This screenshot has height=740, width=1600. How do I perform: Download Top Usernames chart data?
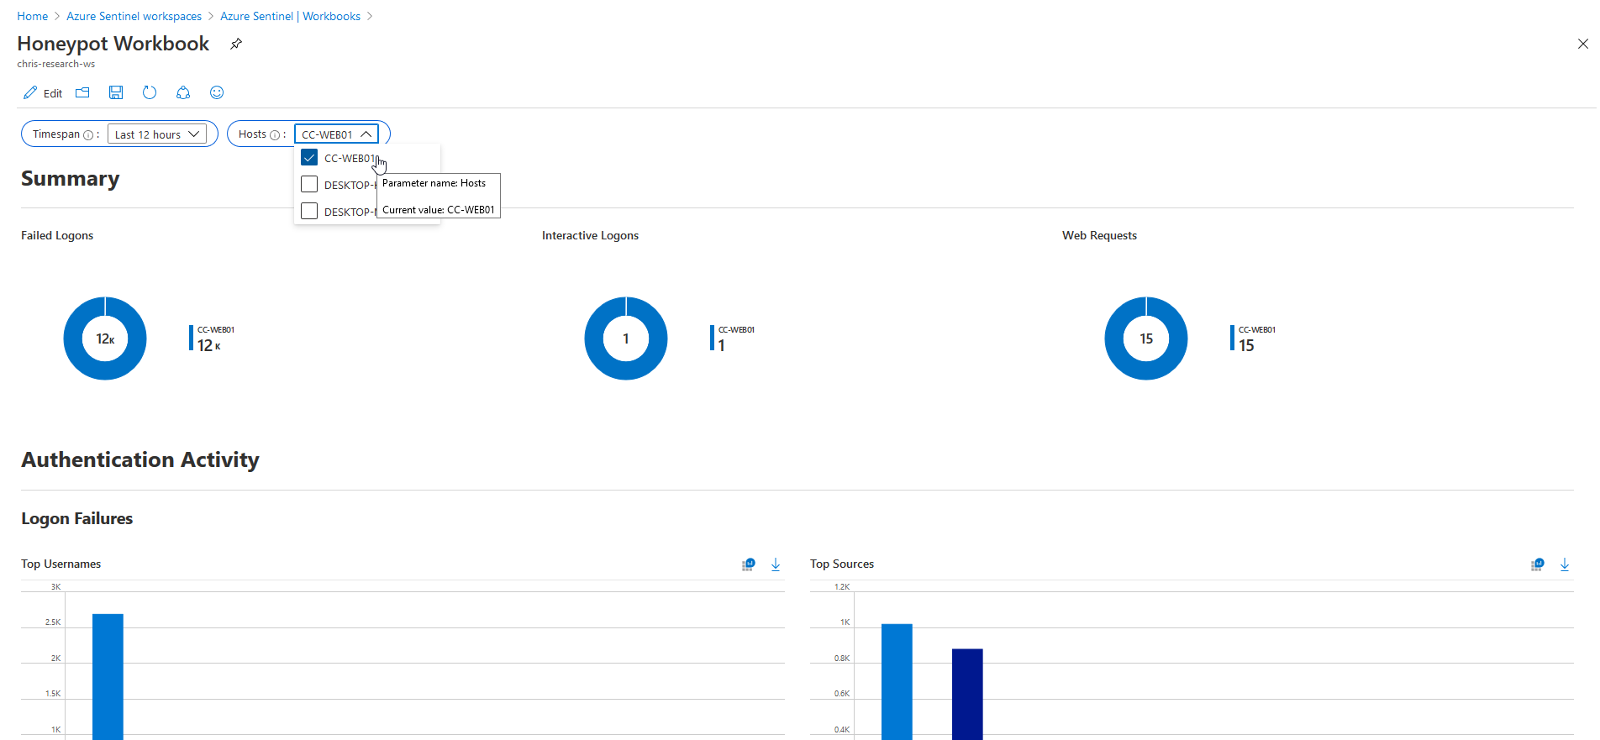[x=776, y=564]
